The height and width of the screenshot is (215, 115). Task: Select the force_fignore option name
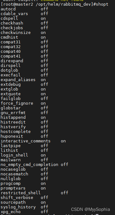click(x=17, y=103)
